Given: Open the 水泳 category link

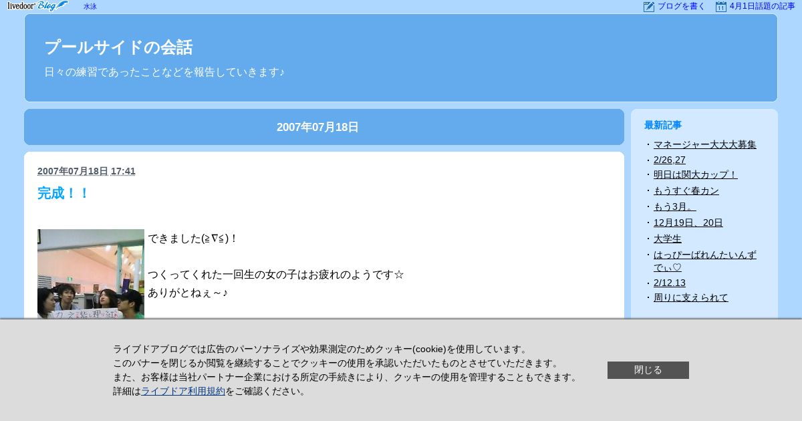Looking at the screenshot, I should click(90, 7).
